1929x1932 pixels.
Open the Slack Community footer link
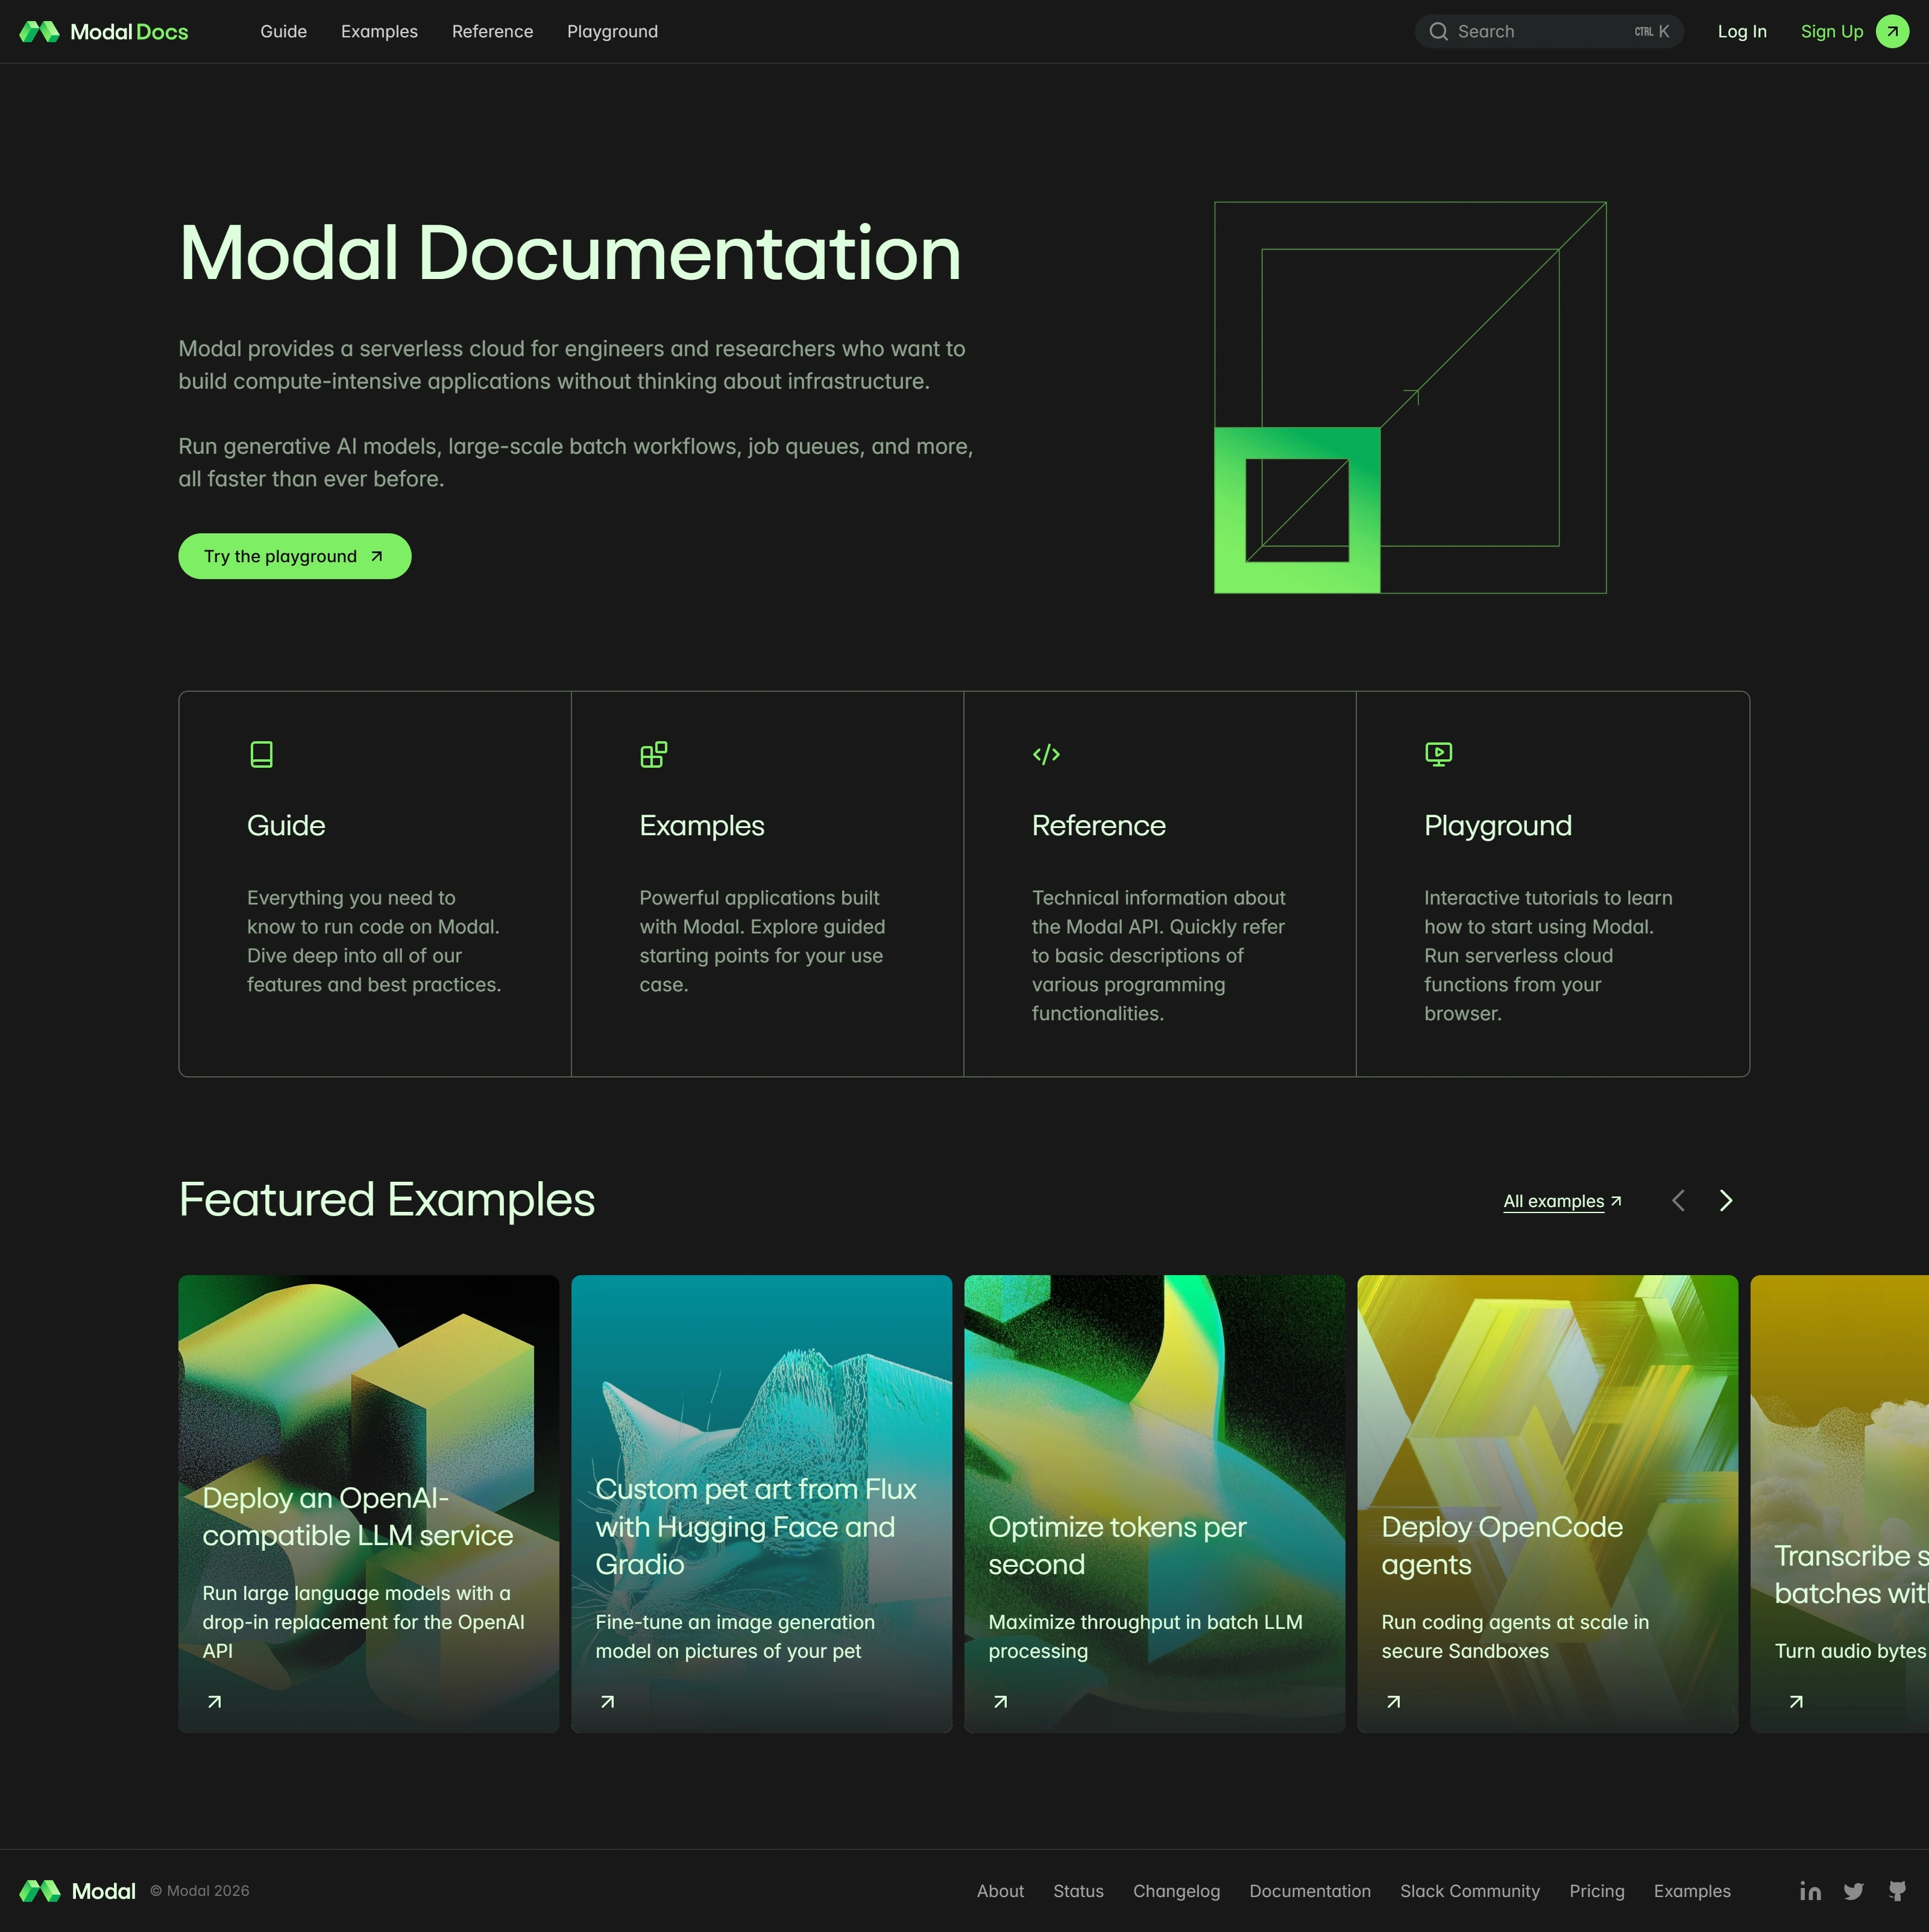click(1470, 1891)
